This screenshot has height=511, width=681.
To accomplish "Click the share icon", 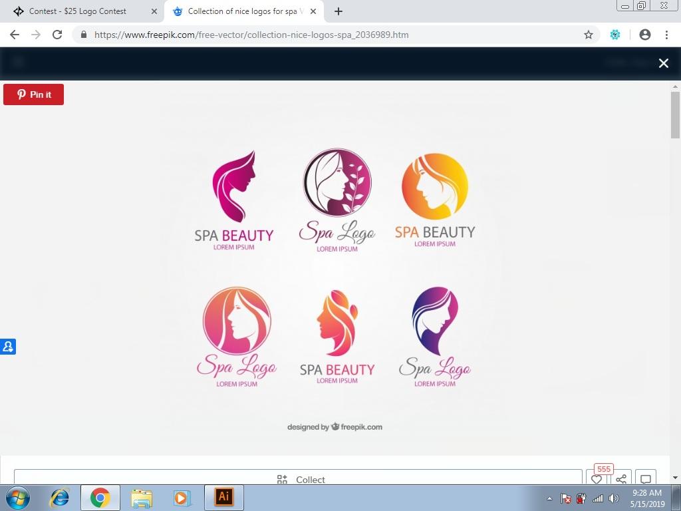I will [x=620, y=479].
